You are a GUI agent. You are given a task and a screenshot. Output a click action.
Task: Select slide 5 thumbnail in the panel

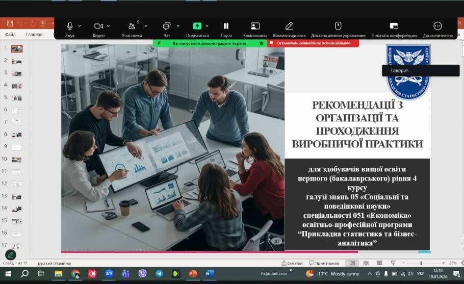tap(17, 97)
